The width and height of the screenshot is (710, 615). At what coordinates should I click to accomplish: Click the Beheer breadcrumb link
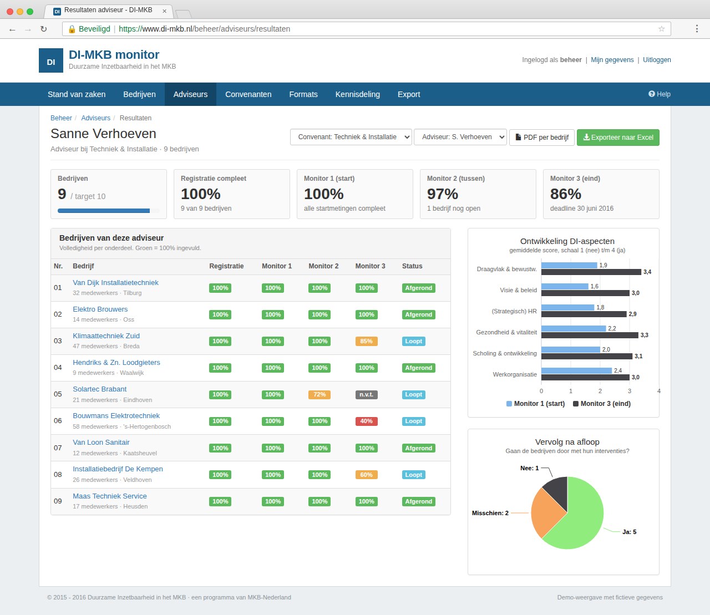pyautogui.click(x=61, y=118)
